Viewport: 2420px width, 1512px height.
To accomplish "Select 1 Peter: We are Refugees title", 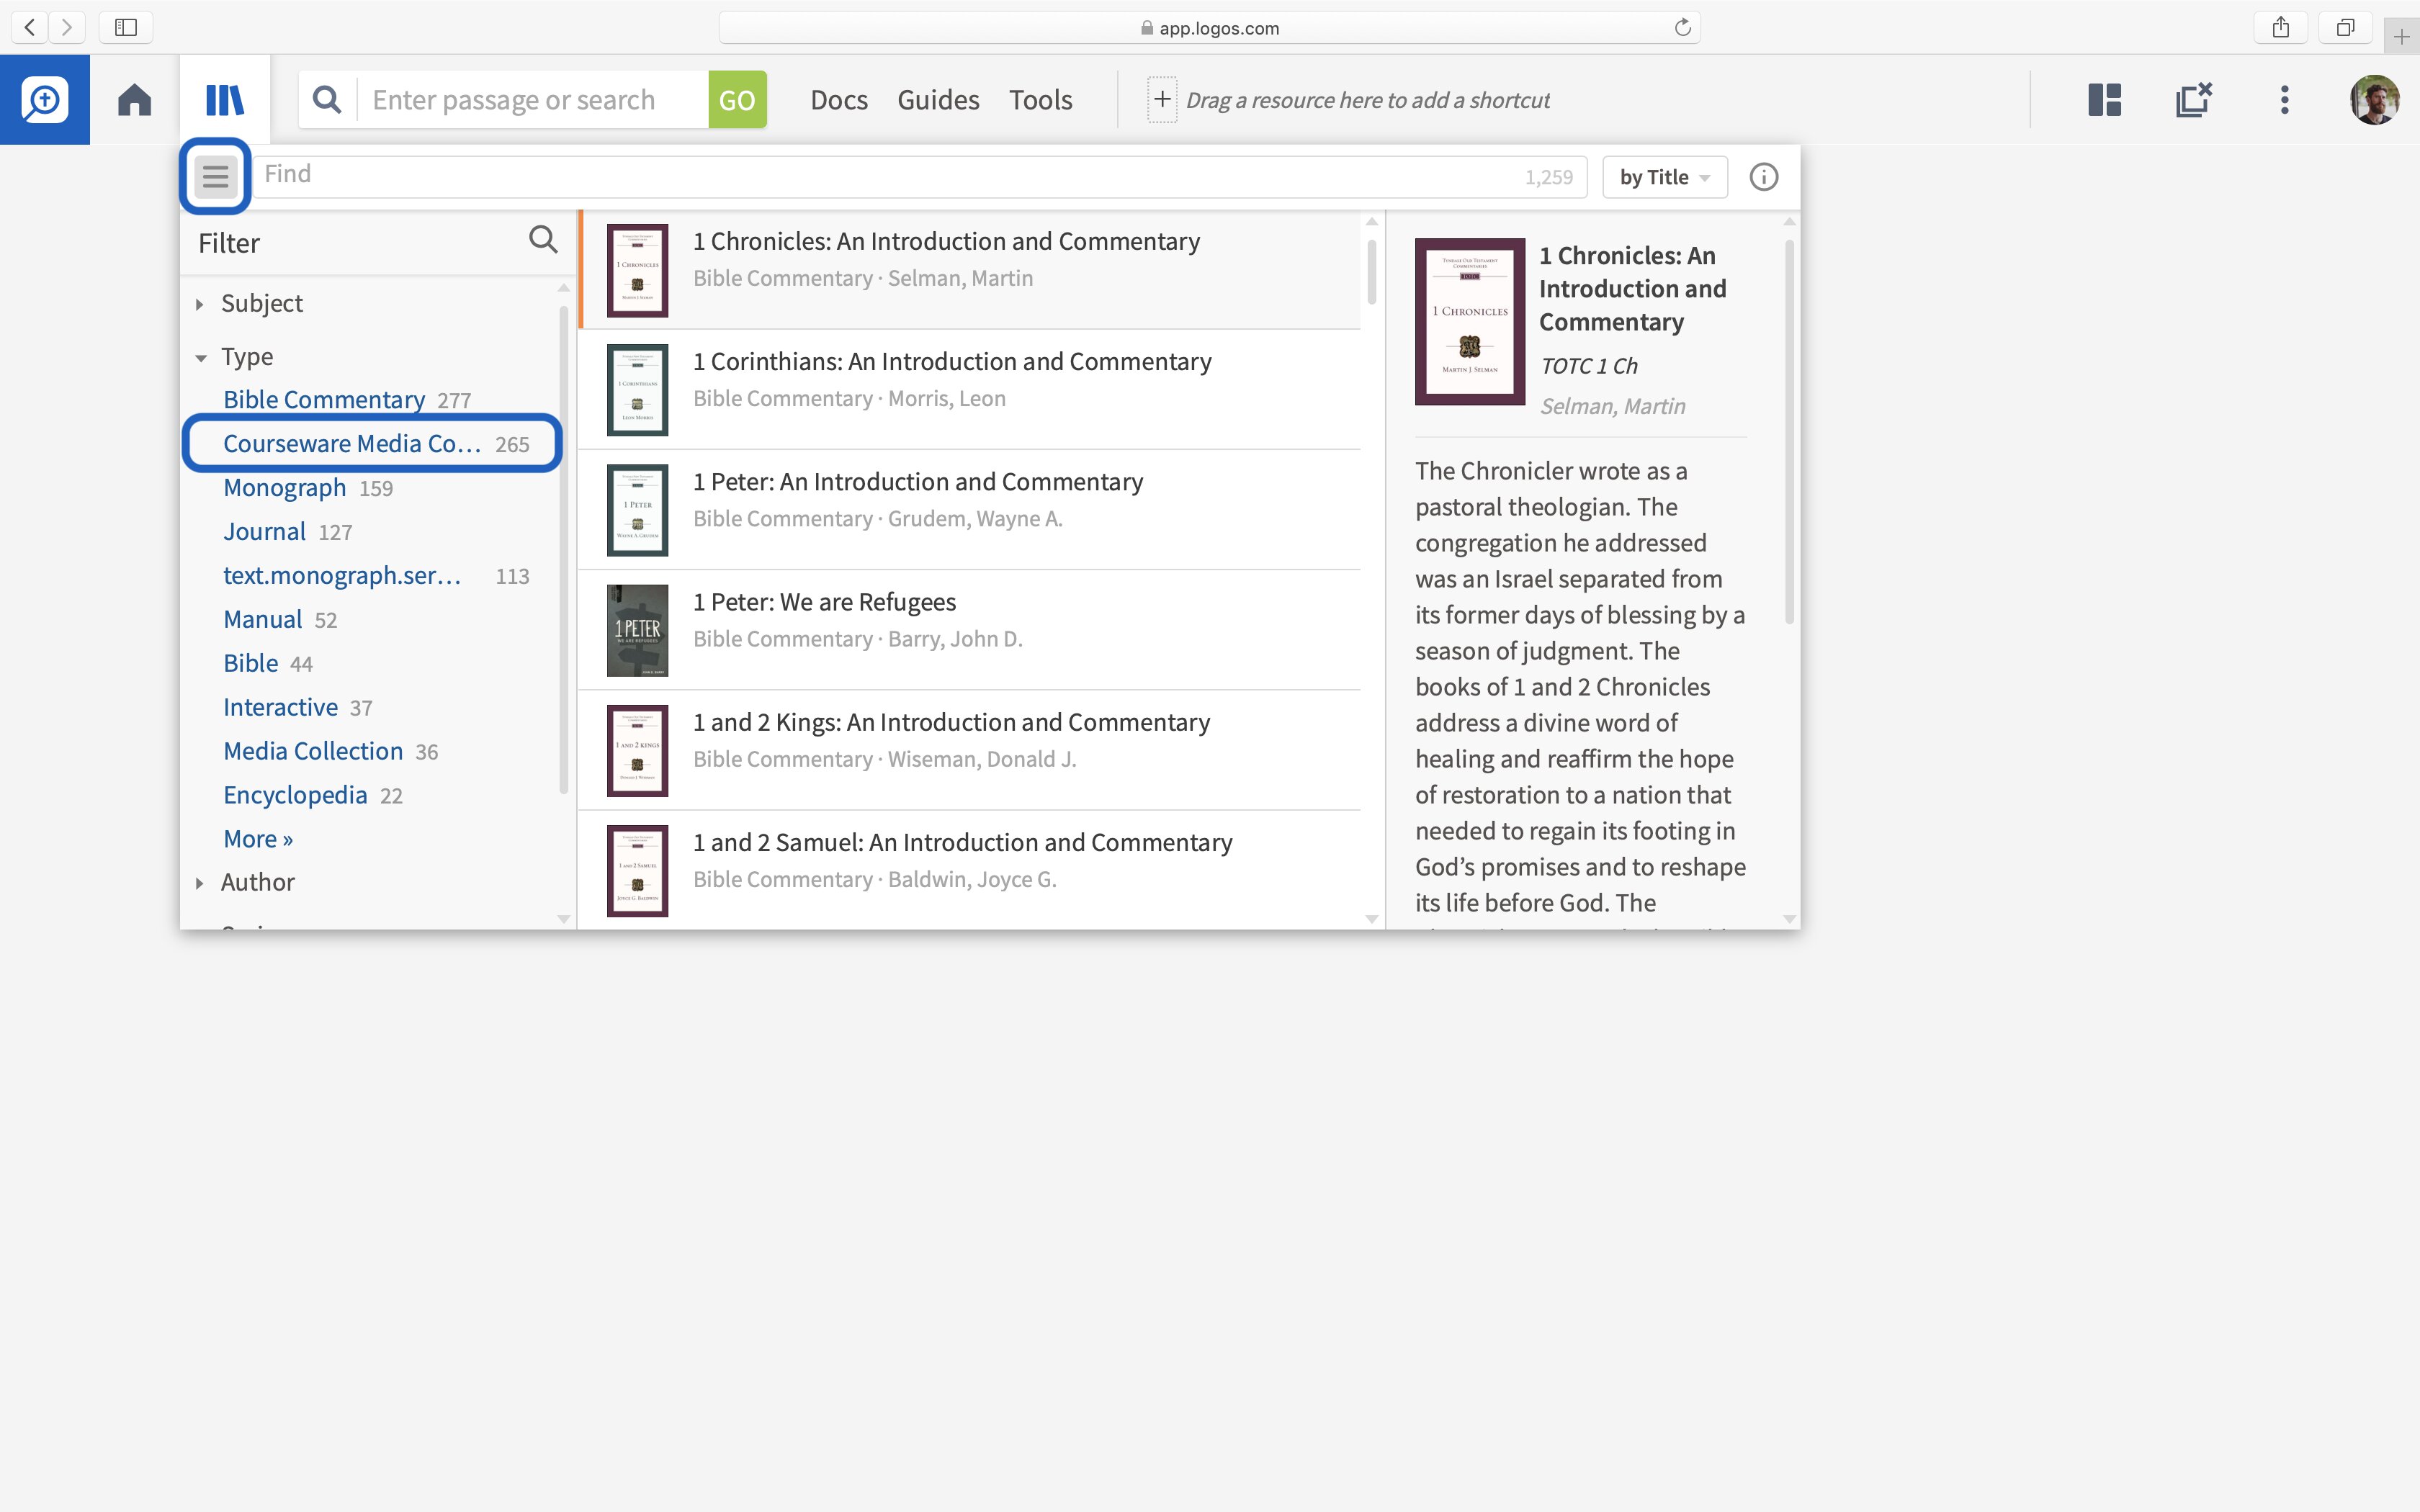I will click(824, 602).
